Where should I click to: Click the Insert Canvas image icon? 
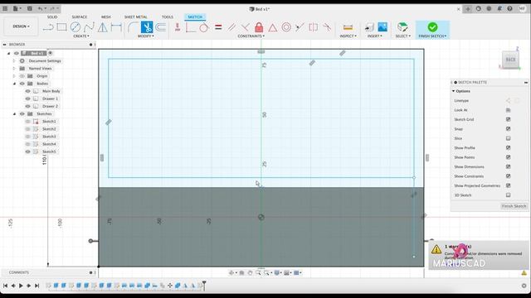pos(382,27)
